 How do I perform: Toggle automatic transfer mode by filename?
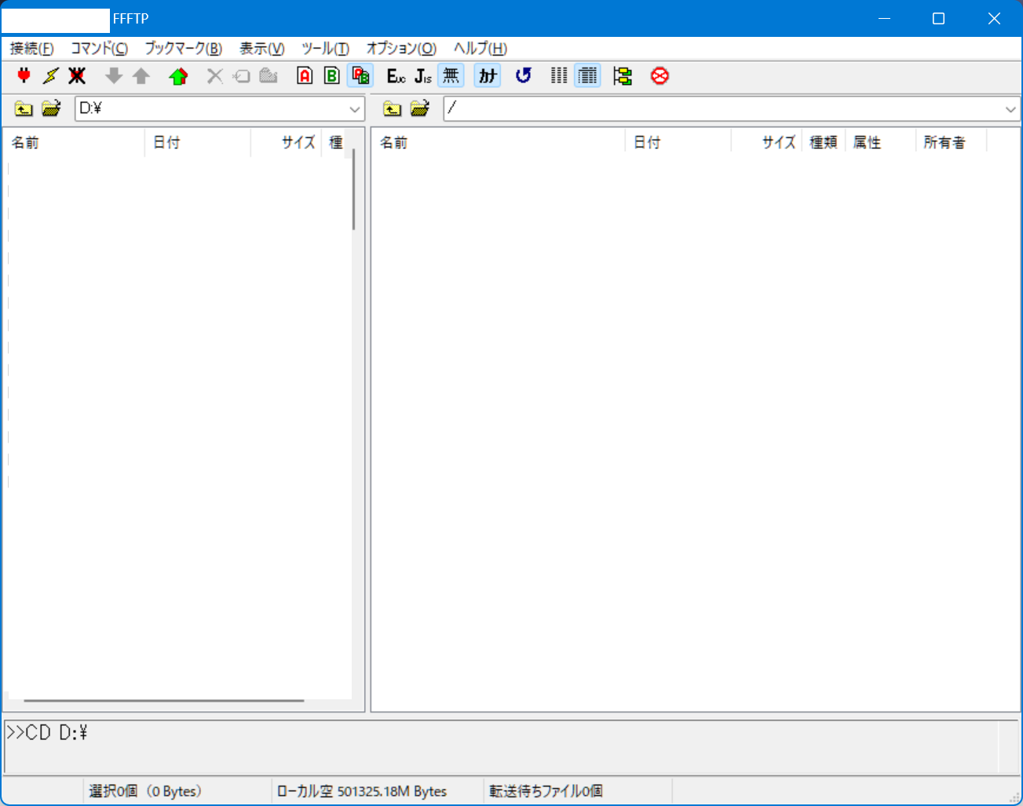coord(360,76)
